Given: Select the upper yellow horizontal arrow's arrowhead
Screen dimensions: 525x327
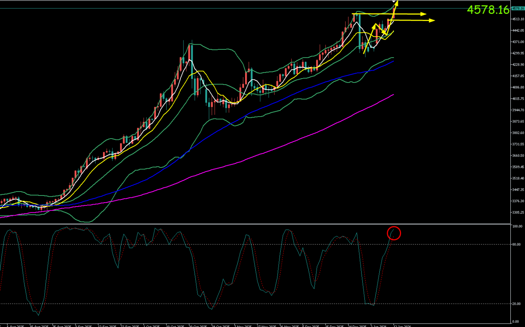Looking at the screenshot, I should pyautogui.click(x=424, y=14).
